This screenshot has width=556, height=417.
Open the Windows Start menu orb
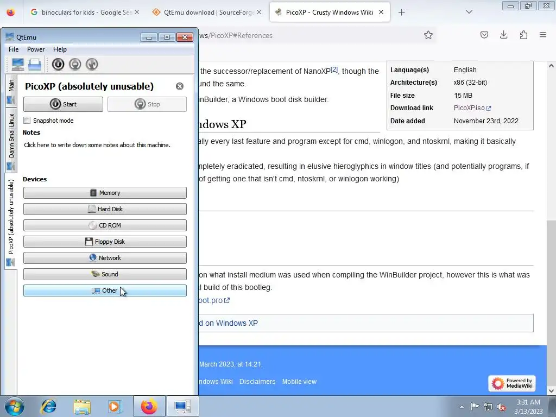click(x=15, y=406)
